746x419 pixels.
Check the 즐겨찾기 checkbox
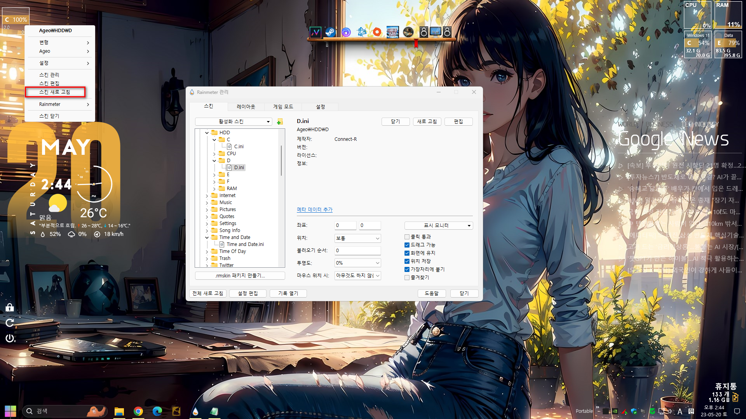[x=407, y=277]
